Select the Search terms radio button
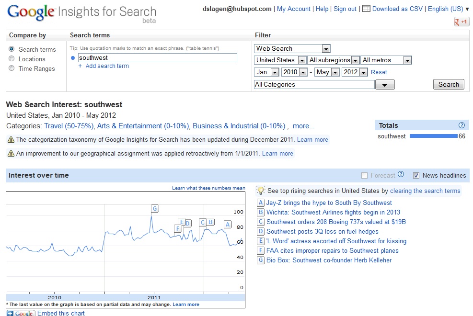 pos(12,49)
